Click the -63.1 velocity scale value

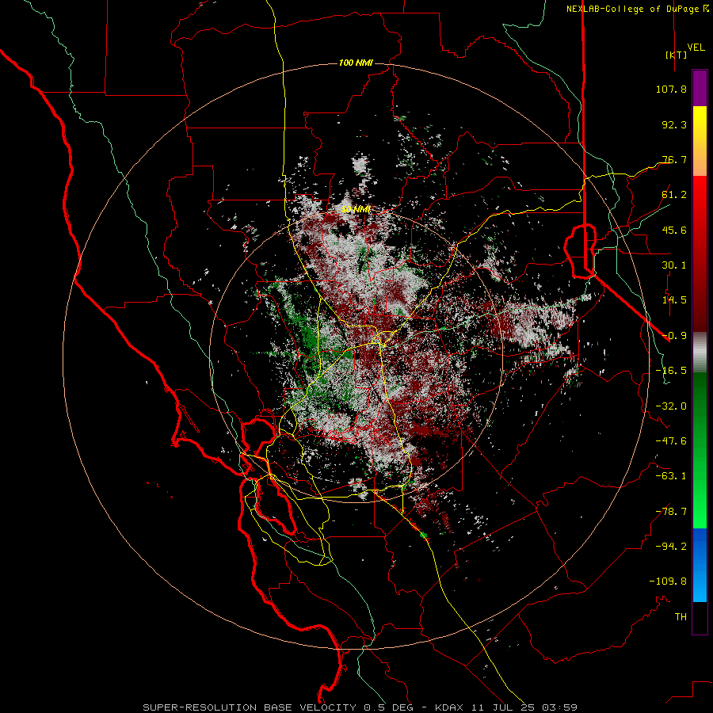[x=671, y=476]
